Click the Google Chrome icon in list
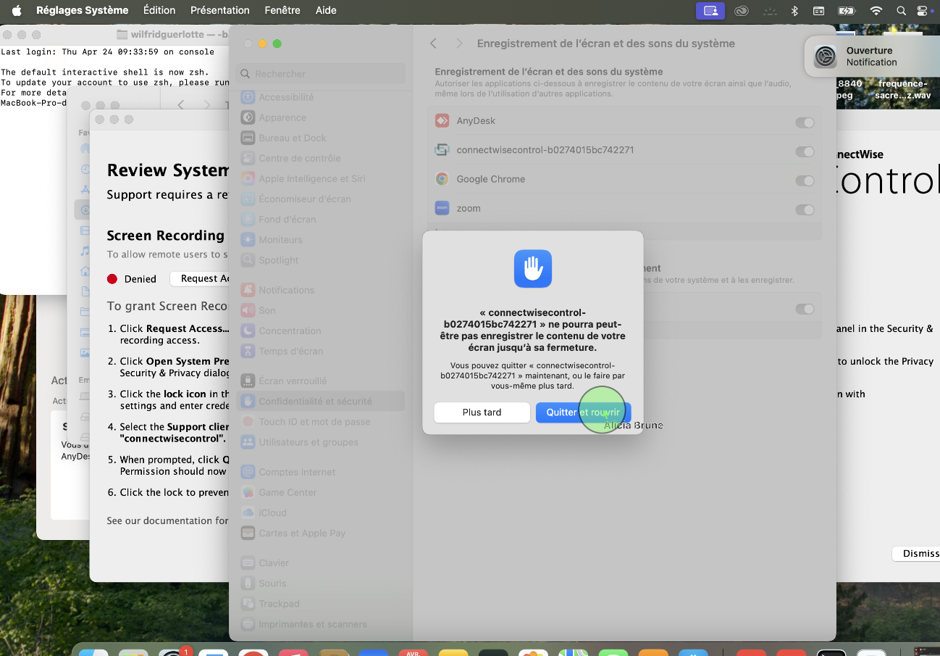 442,179
